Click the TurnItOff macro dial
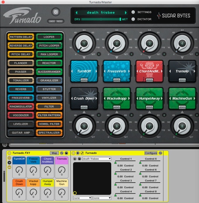Viewport: 199px width, 203px height. 19,170
